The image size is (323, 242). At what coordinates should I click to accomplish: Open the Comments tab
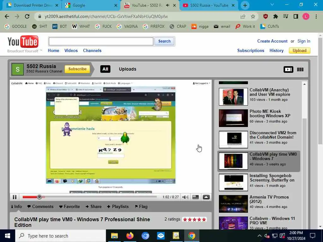coord(40,207)
